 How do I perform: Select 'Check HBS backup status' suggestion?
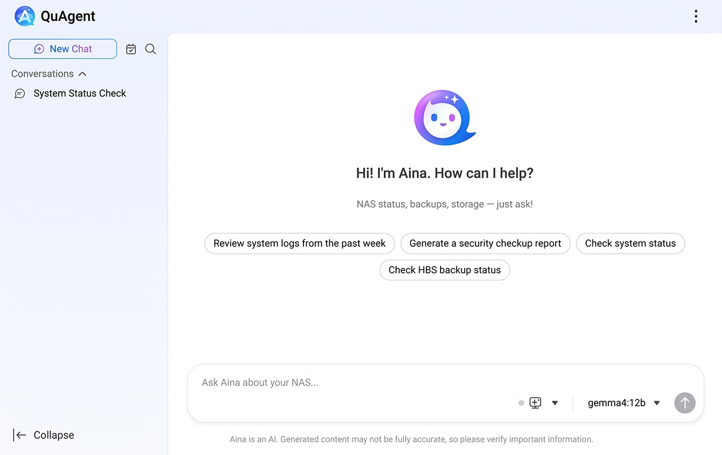[x=444, y=270]
